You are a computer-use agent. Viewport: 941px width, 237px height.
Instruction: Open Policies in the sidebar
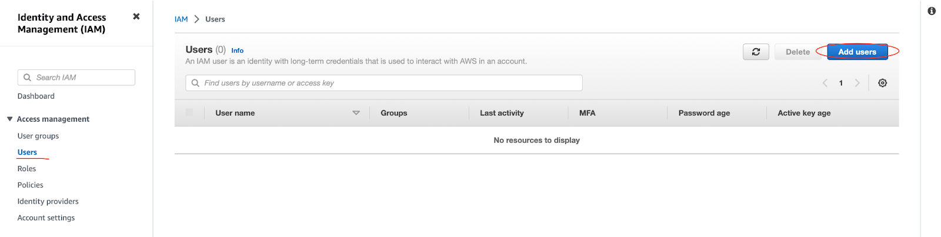(31, 185)
